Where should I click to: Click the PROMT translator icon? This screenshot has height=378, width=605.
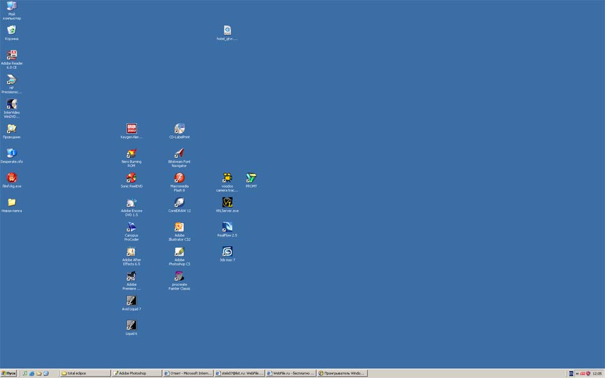click(251, 178)
